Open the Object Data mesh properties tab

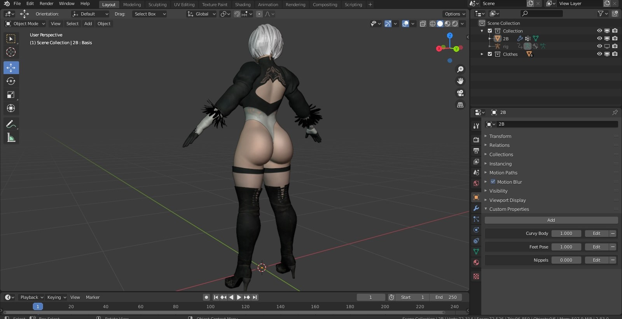[476, 252]
